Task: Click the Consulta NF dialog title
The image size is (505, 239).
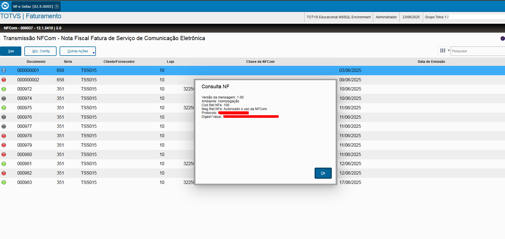Action: [x=215, y=87]
